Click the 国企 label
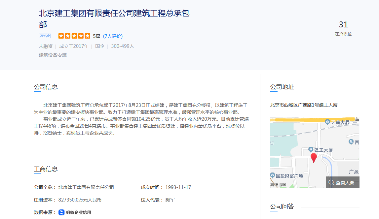The image size is (379, 219). point(100,46)
